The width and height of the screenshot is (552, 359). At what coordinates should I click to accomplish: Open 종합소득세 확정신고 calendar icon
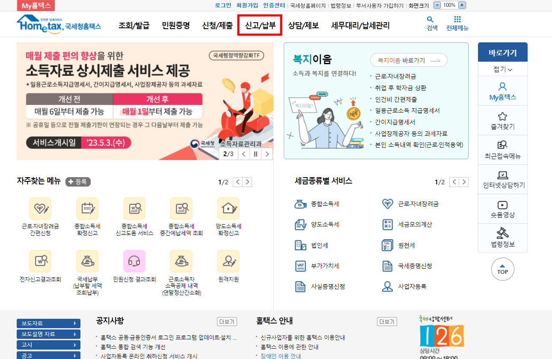coord(87,208)
